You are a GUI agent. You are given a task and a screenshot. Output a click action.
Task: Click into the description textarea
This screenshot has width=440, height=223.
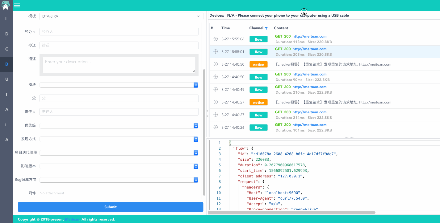tap(119, 65)
